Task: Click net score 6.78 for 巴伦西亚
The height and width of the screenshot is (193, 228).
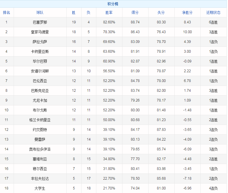Action: pos(187,81)
